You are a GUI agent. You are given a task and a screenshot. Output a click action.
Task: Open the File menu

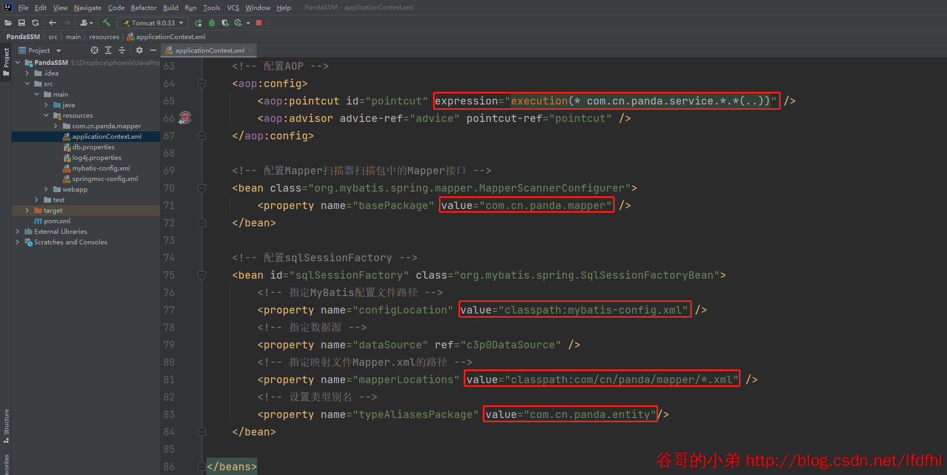point(23,7)
